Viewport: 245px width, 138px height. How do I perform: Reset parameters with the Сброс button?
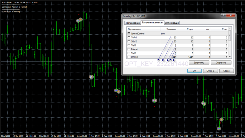pos(227,71)
